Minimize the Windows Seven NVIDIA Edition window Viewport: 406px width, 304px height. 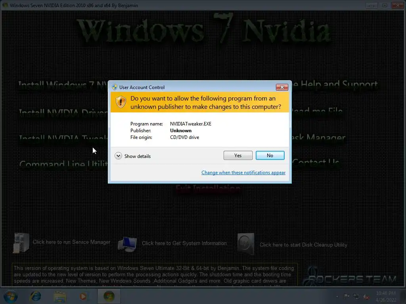[x=372, y=5]
